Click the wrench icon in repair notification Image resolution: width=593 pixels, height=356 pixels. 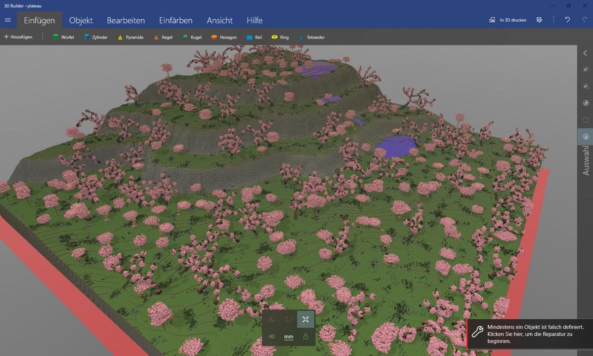[x=477, y=331]
